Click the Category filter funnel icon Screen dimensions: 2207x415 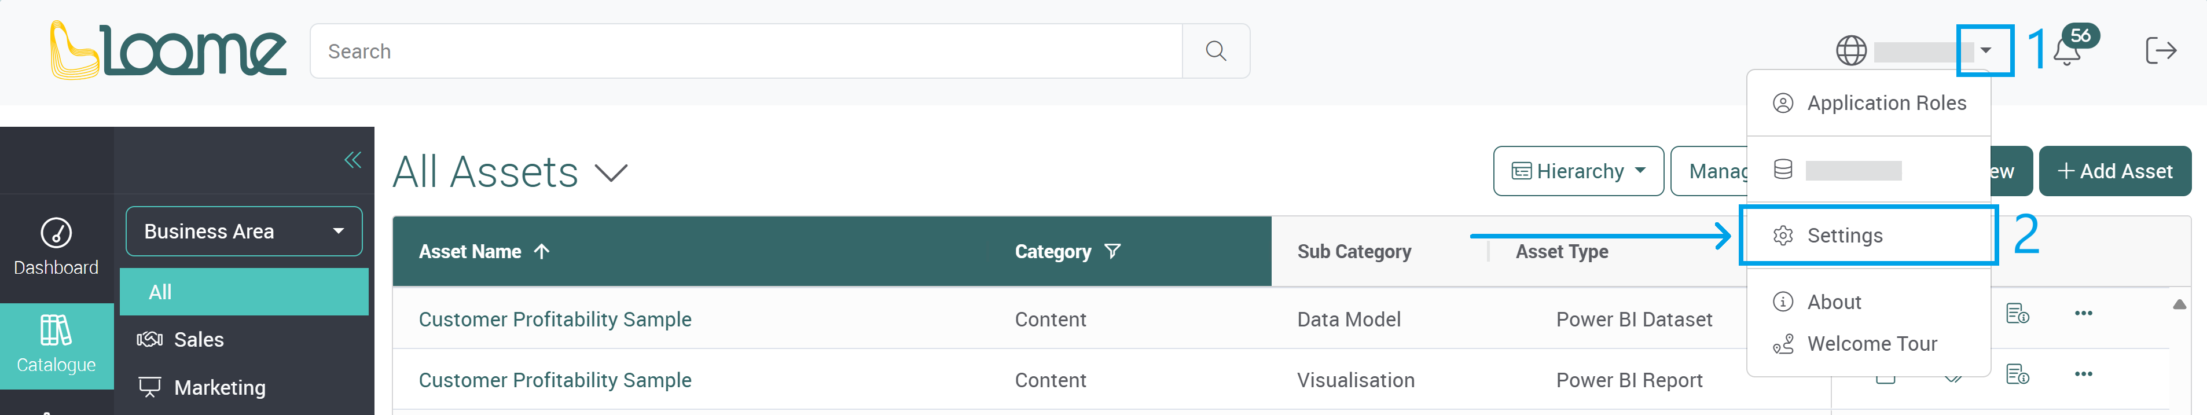pyautogui.click(x=1112, y=251)
